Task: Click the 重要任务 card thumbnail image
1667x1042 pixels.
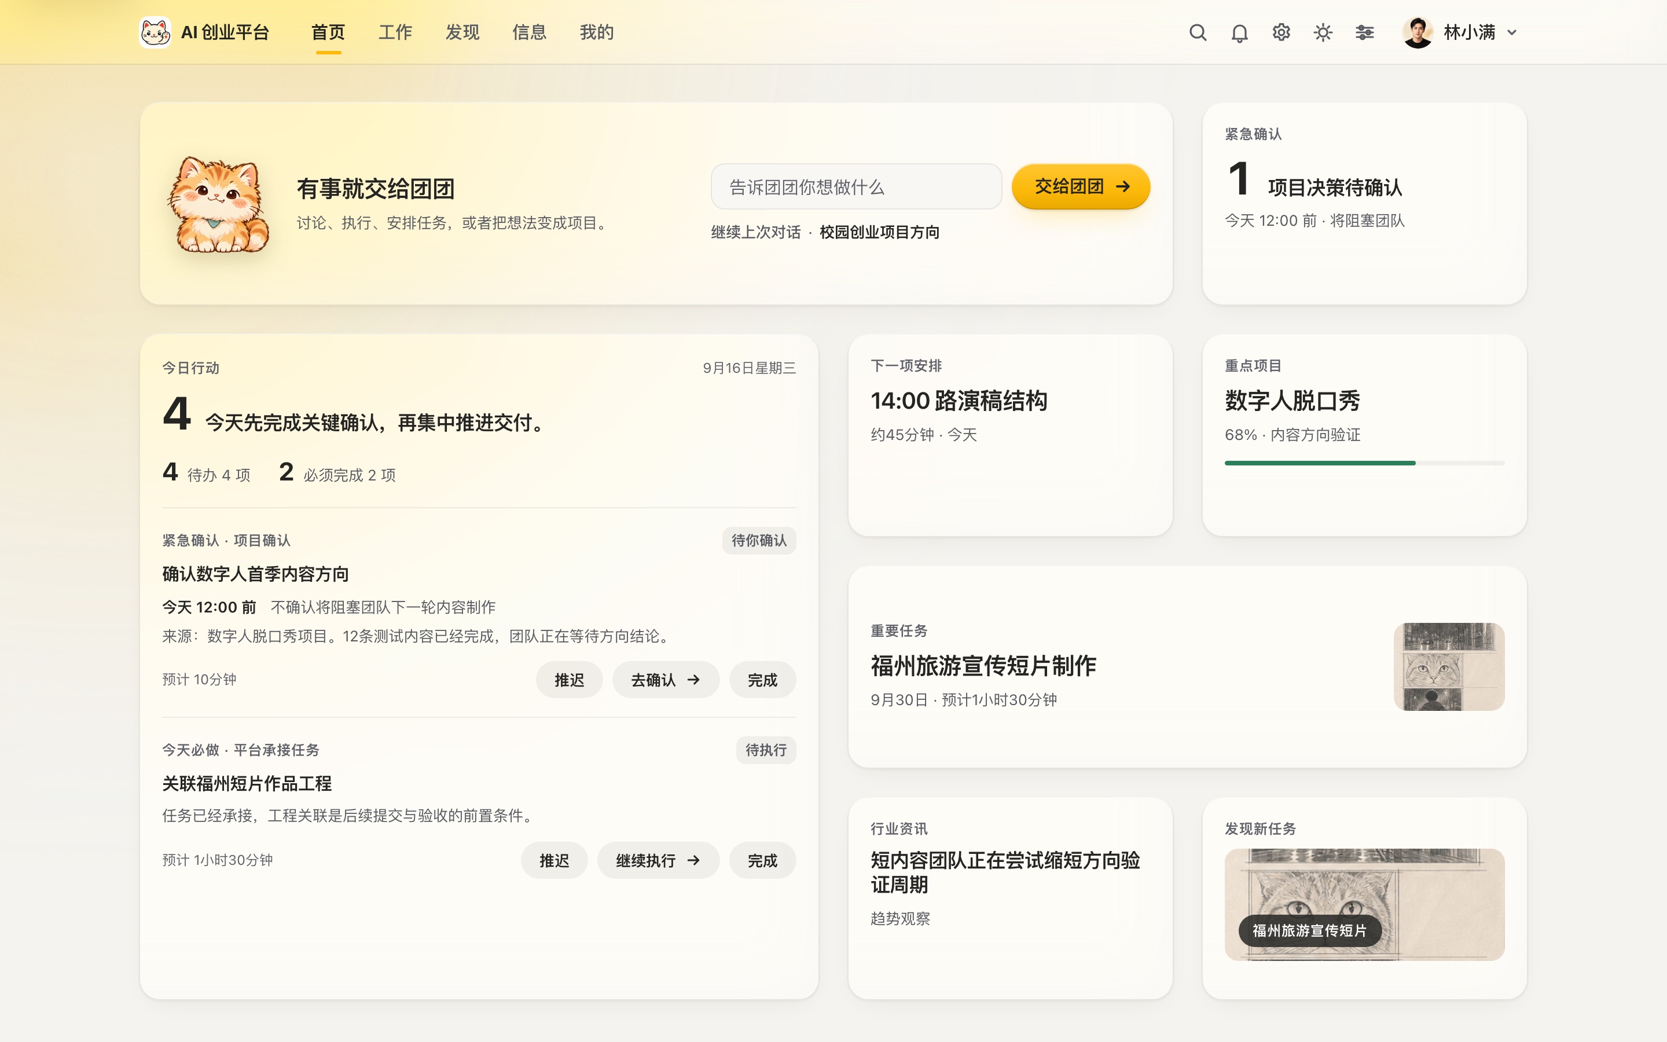Action: click(x=1449, y=666)
